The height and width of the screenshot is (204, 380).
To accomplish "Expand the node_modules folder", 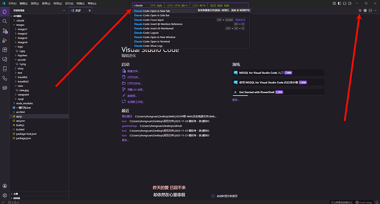I will [39, 103].
